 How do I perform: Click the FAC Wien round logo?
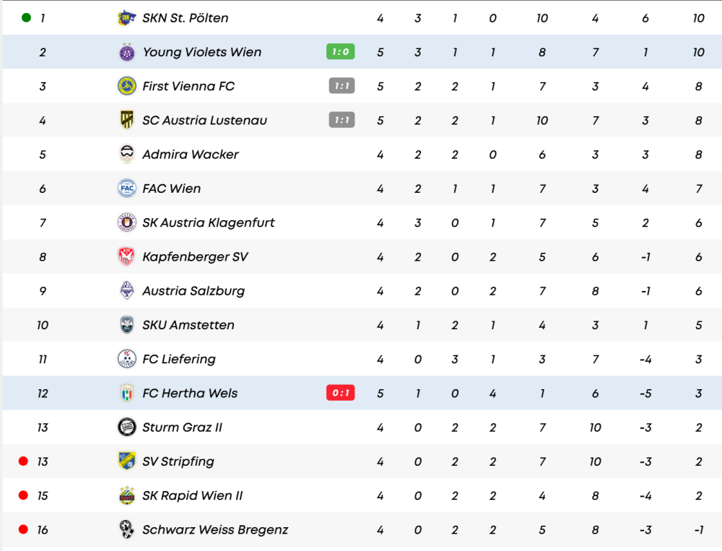coord(127,188)
